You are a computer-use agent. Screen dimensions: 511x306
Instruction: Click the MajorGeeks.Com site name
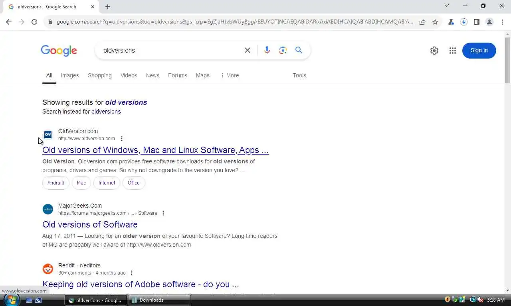click(80, 206)
